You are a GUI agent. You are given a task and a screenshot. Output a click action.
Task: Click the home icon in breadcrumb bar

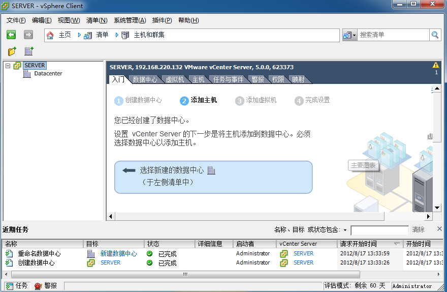(50, 35)
